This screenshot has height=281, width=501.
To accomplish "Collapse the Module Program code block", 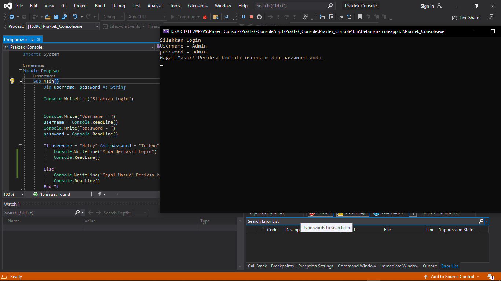I will tap(21, 71).
